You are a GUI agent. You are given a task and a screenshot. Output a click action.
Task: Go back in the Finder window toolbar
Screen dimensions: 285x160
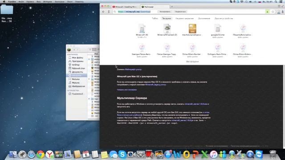click(74, 50)
